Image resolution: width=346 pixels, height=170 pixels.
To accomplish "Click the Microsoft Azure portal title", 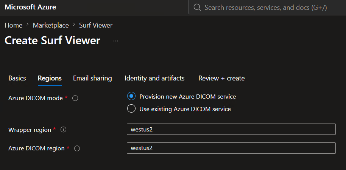I will [x=30, y=7].
